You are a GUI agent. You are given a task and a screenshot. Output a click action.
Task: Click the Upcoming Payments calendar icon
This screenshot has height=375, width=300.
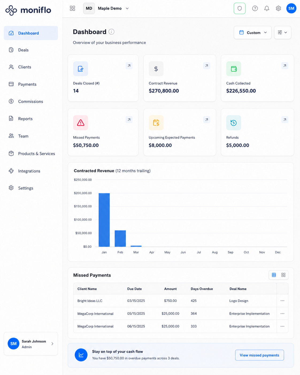click(156, 123)
